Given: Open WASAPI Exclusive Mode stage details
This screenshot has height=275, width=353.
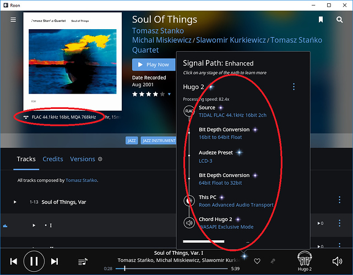Looking at the screenshot, I should click(x=226, y=227).
